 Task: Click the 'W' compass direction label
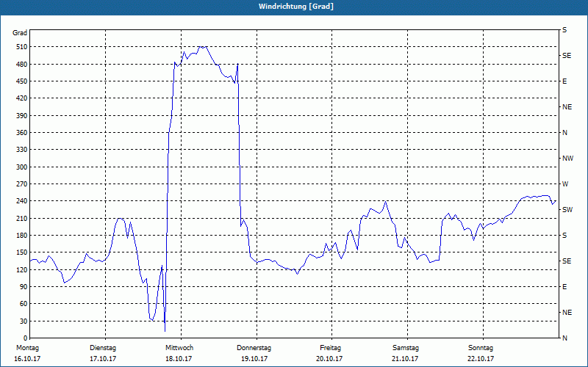[x=565, y=184]
